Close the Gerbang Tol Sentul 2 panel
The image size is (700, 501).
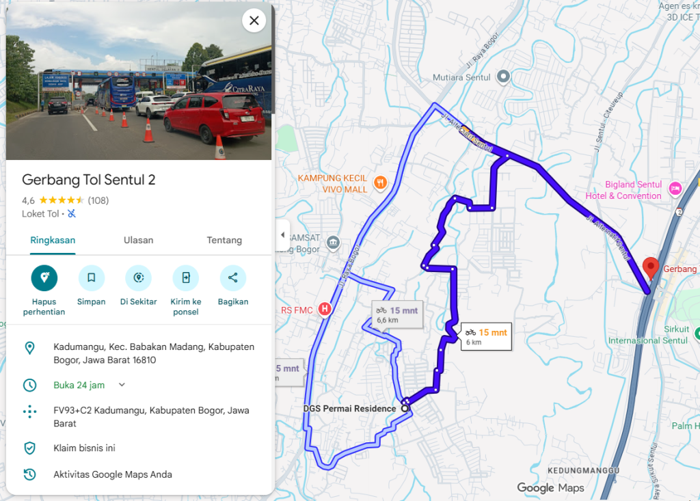click(x=254, y=21)
